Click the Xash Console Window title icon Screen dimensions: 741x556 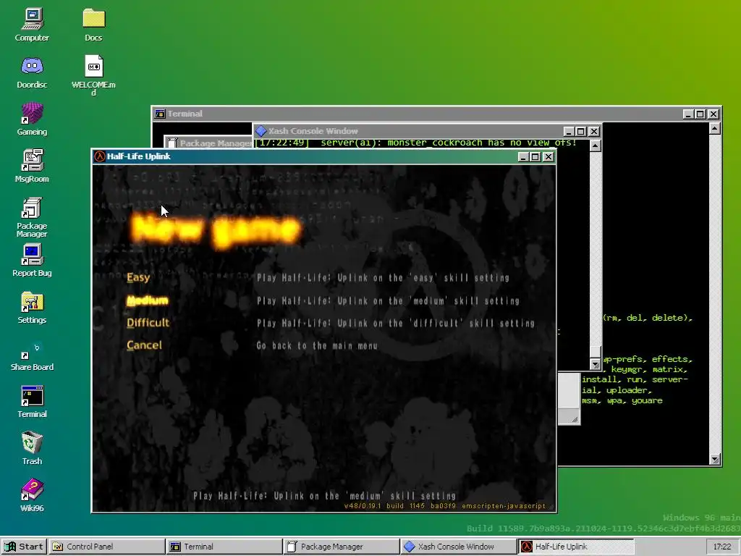[x=261, y=131]
